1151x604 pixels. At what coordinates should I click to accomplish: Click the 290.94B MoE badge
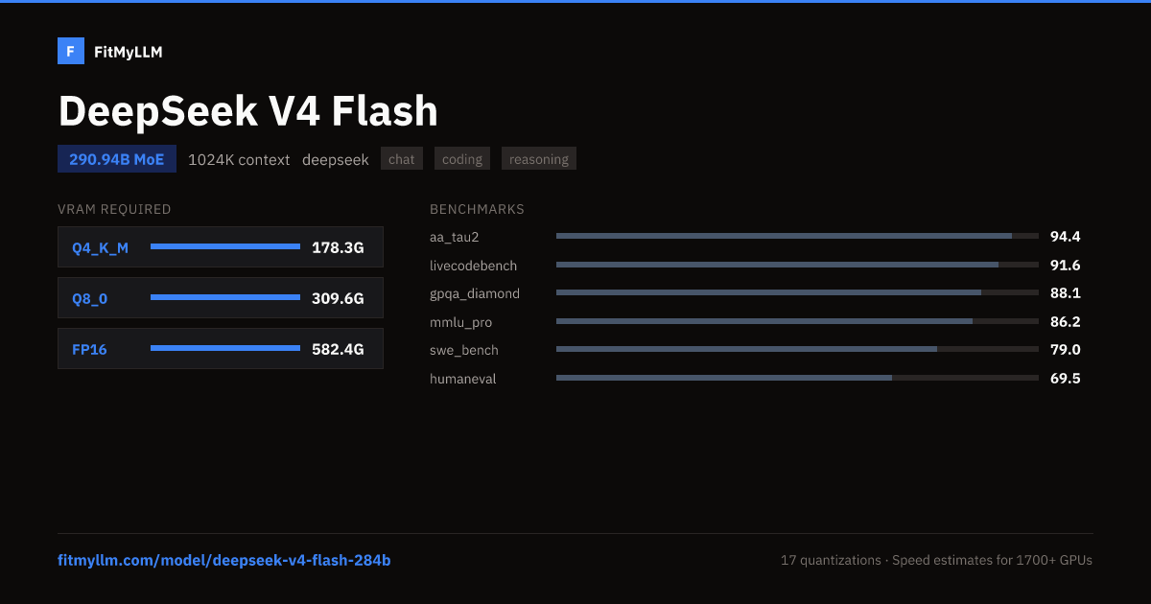click(117, 159)
